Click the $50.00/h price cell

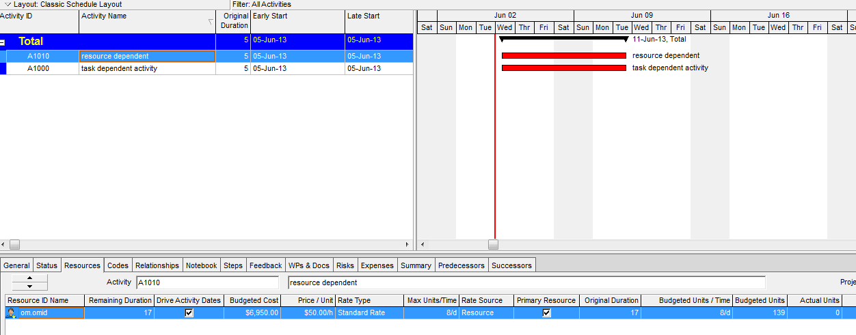tap(308, 313)
